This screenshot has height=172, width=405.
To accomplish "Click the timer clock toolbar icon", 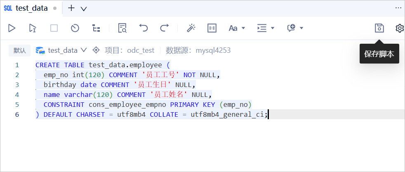I will [75, 28].
